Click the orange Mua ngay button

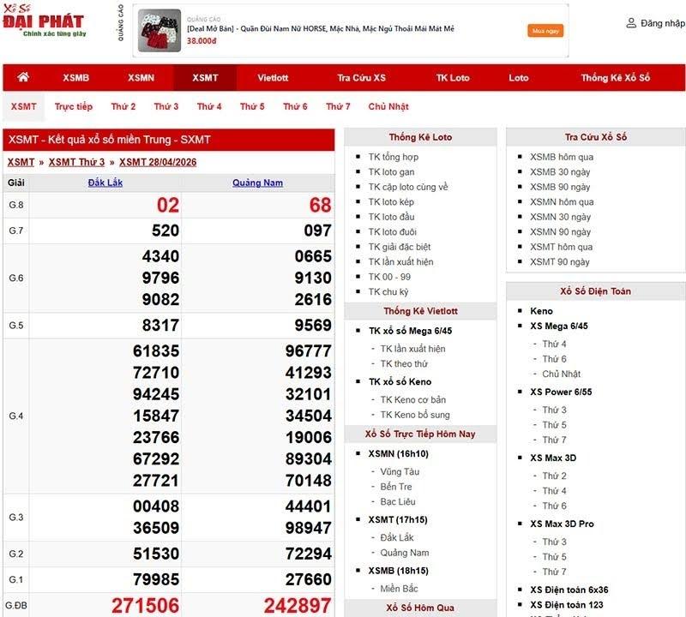point(545,31)
